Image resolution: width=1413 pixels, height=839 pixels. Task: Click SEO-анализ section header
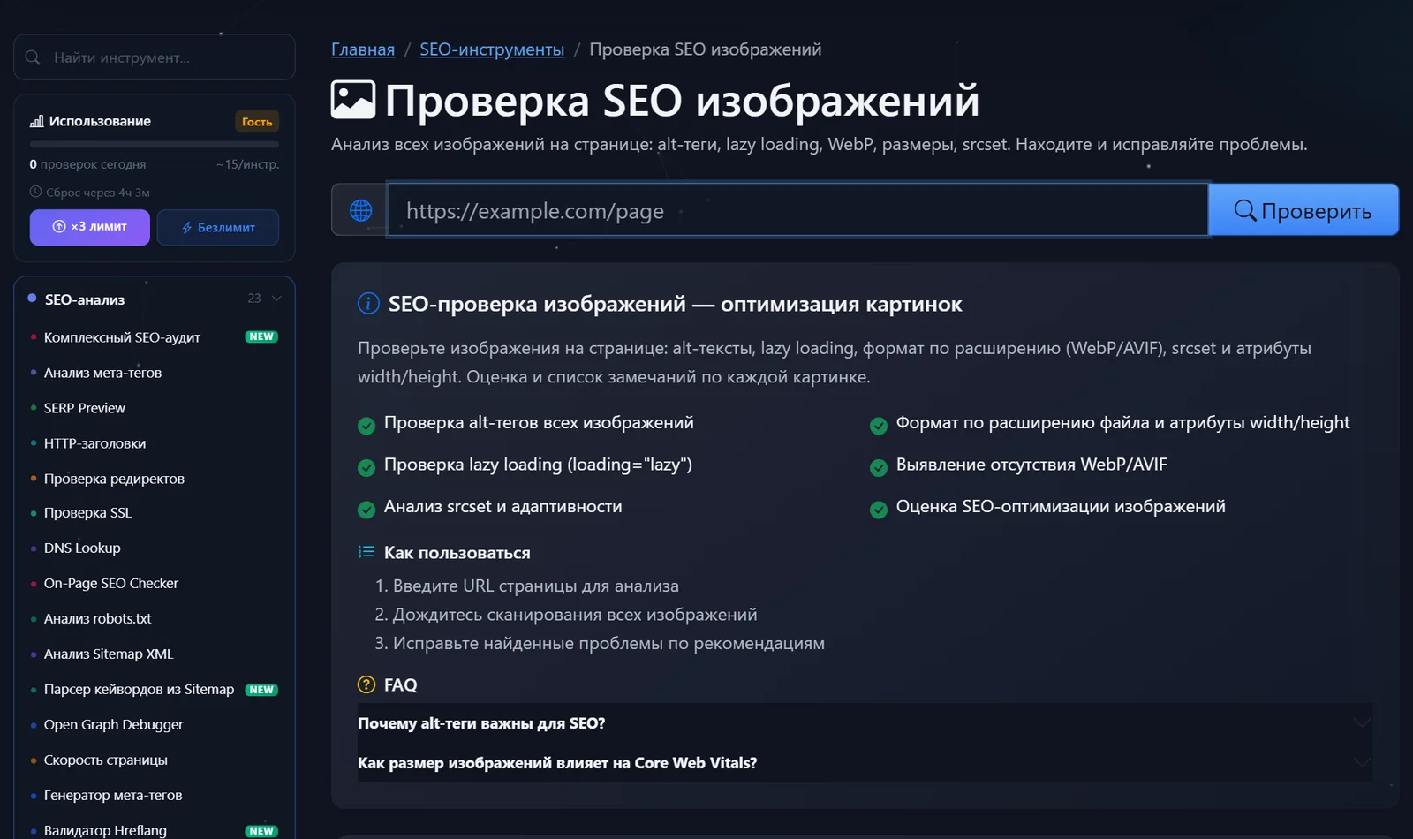[155, 299]
